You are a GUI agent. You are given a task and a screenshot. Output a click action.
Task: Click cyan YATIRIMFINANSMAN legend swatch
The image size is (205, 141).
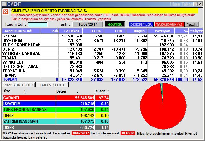(29, 121)
